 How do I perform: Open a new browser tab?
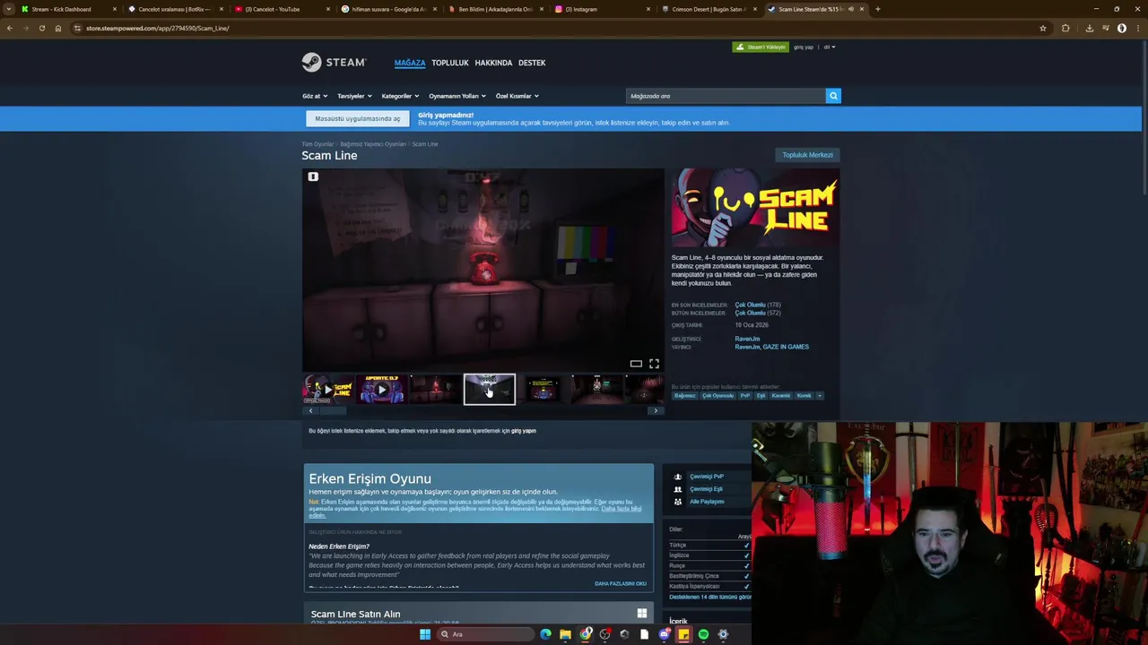point(877,9)
